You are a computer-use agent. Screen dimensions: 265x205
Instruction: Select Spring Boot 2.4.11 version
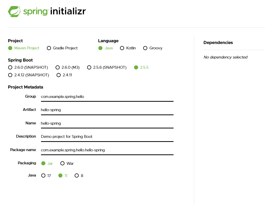[x=58, y=75]
